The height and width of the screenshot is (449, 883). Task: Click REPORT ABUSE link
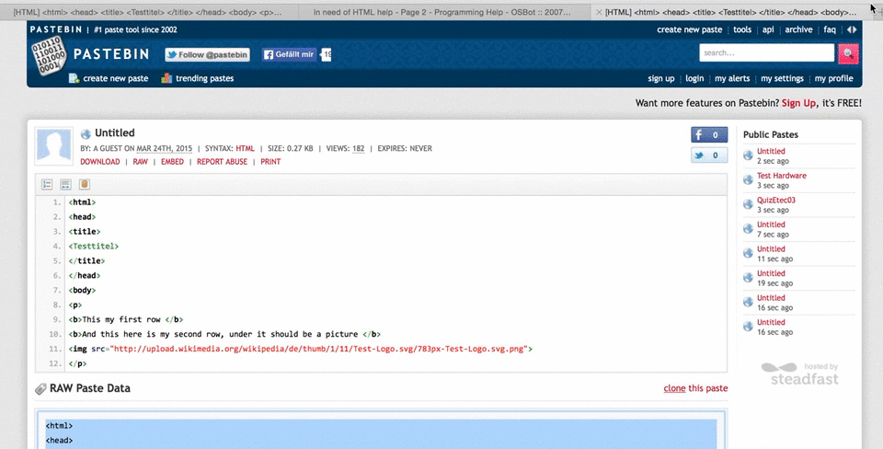coord(222,162)
